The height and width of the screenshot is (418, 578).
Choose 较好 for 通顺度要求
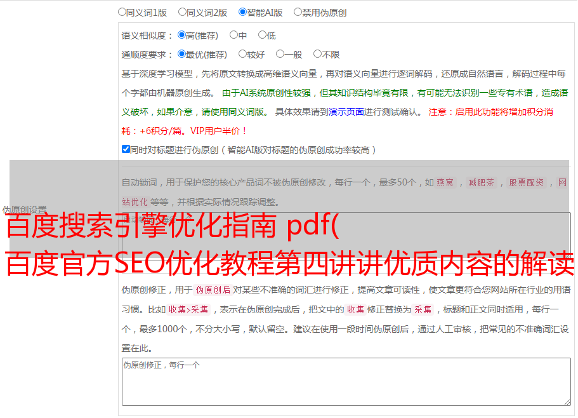(242, 54)
